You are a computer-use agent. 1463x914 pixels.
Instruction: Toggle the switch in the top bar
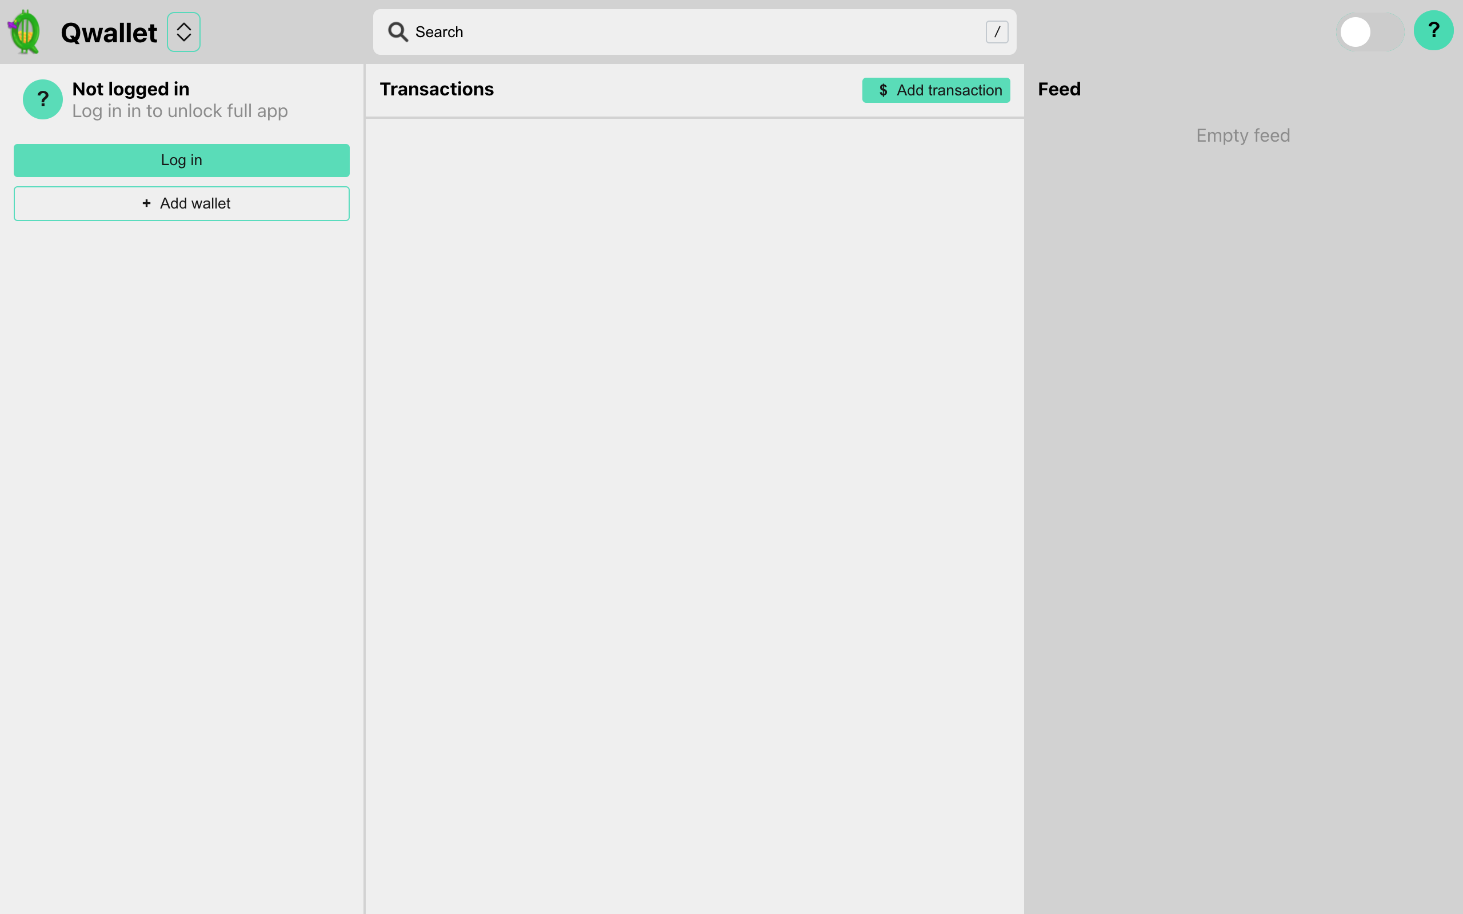coord(1369,32)
